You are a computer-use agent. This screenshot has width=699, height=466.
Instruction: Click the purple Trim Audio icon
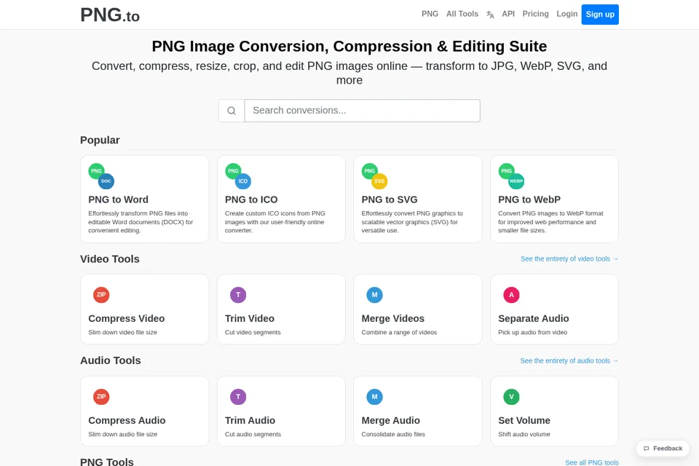pos(238,396)
